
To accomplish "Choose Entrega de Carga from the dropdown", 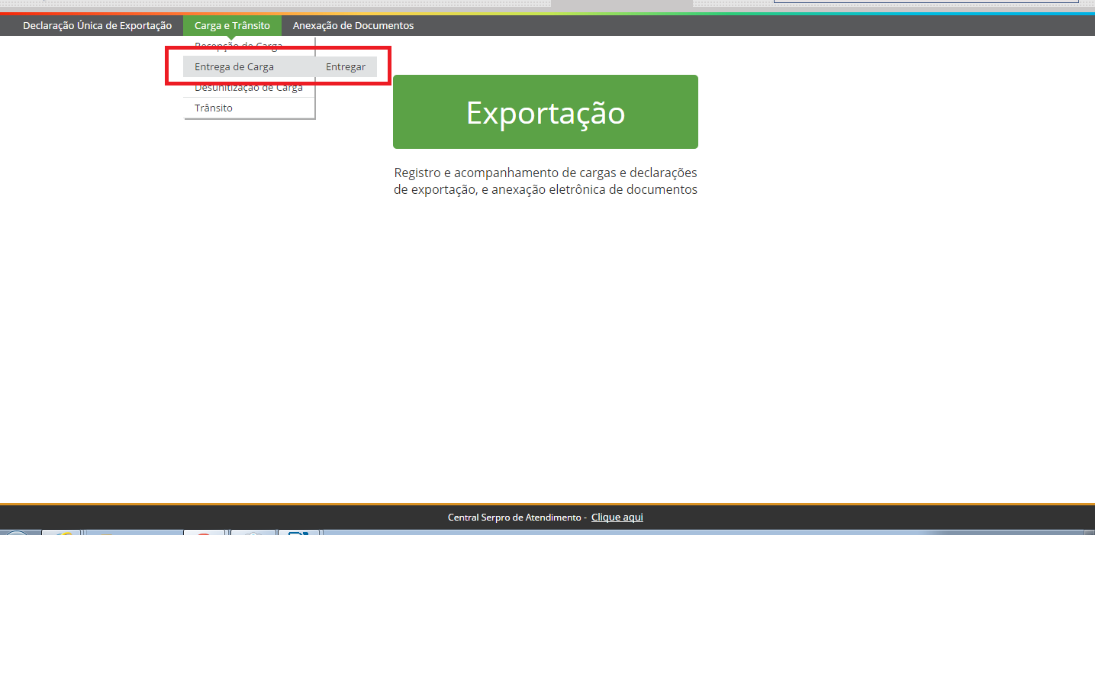I will (234, 66).
